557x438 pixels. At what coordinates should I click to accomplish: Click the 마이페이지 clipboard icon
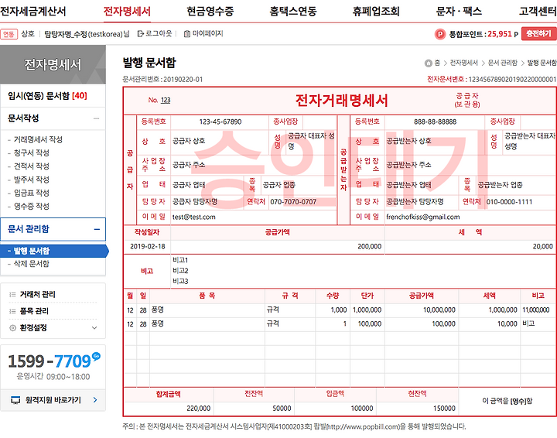click(x=187, y=34)
